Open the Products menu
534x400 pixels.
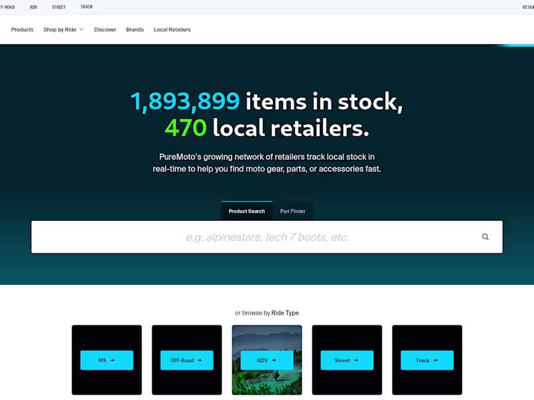click(22, 29)
